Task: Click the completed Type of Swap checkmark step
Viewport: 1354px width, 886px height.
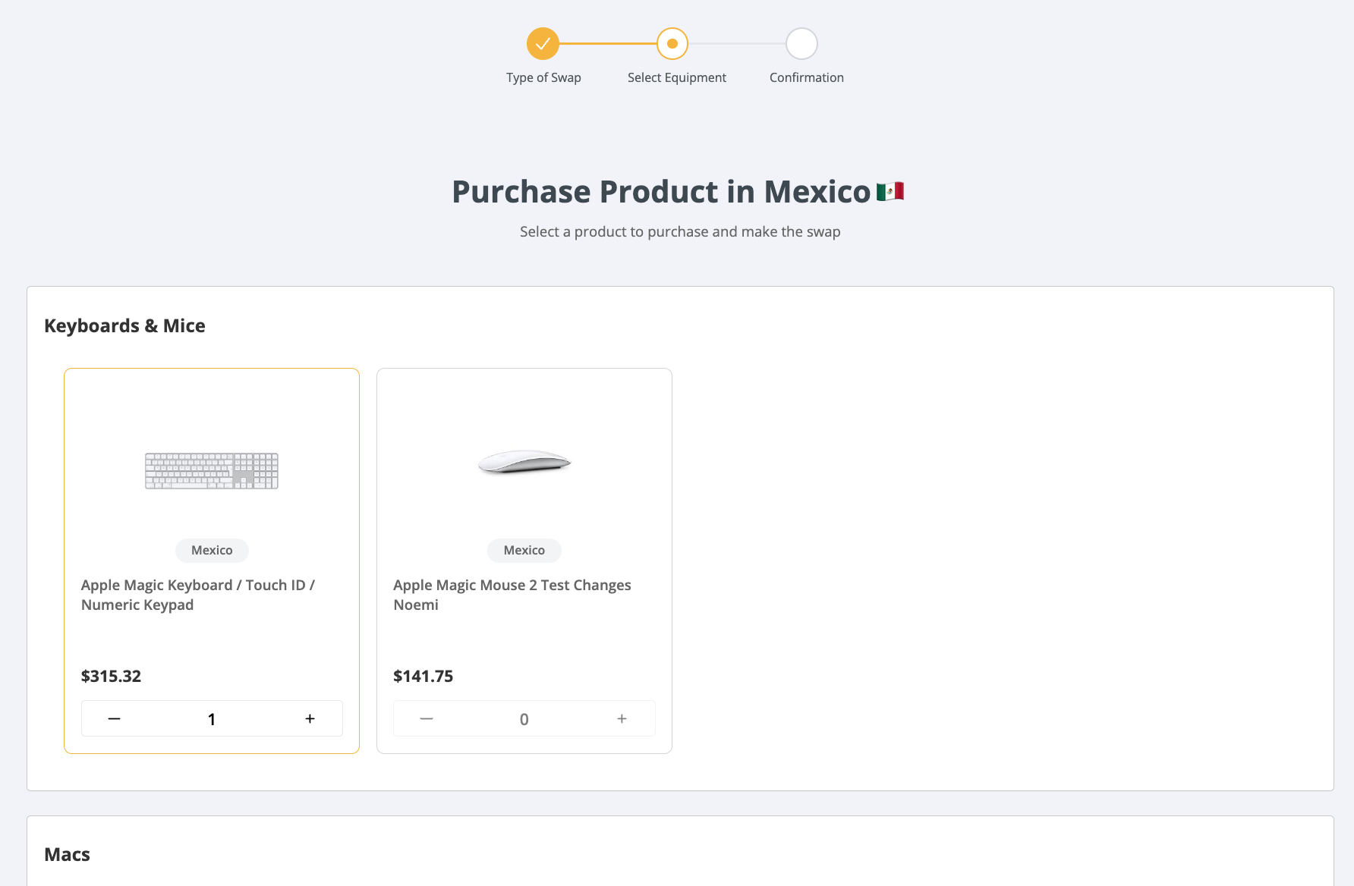Action: pyautogui.click(x=543, y=44)
